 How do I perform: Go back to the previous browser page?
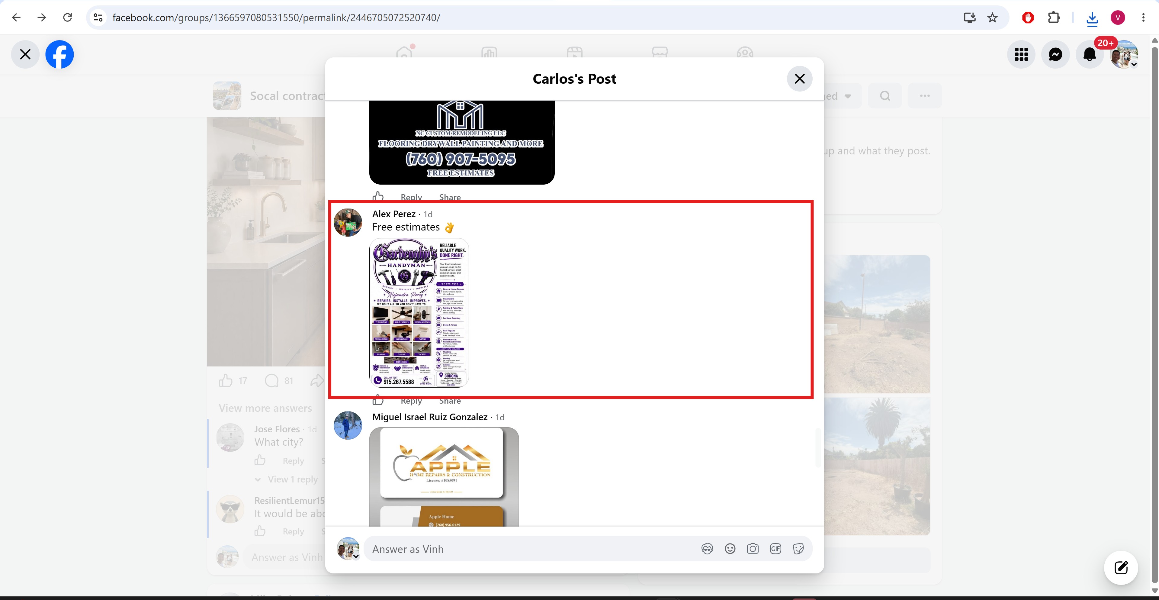click(x=16, y=18)
